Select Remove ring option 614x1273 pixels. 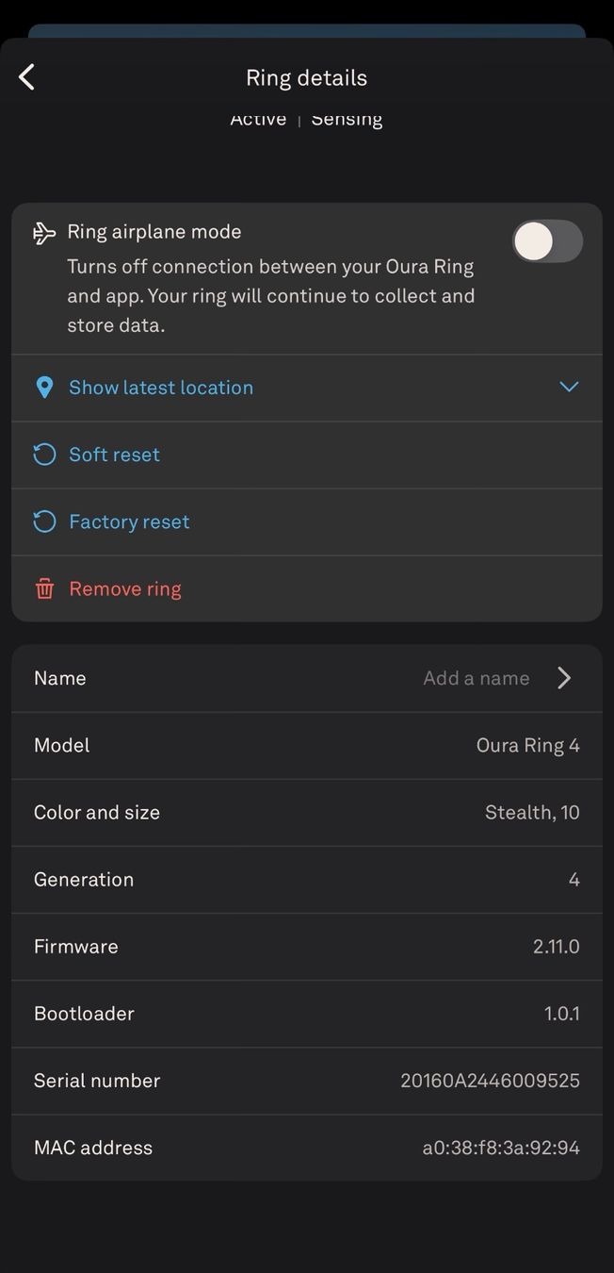[x=307, y=588]
